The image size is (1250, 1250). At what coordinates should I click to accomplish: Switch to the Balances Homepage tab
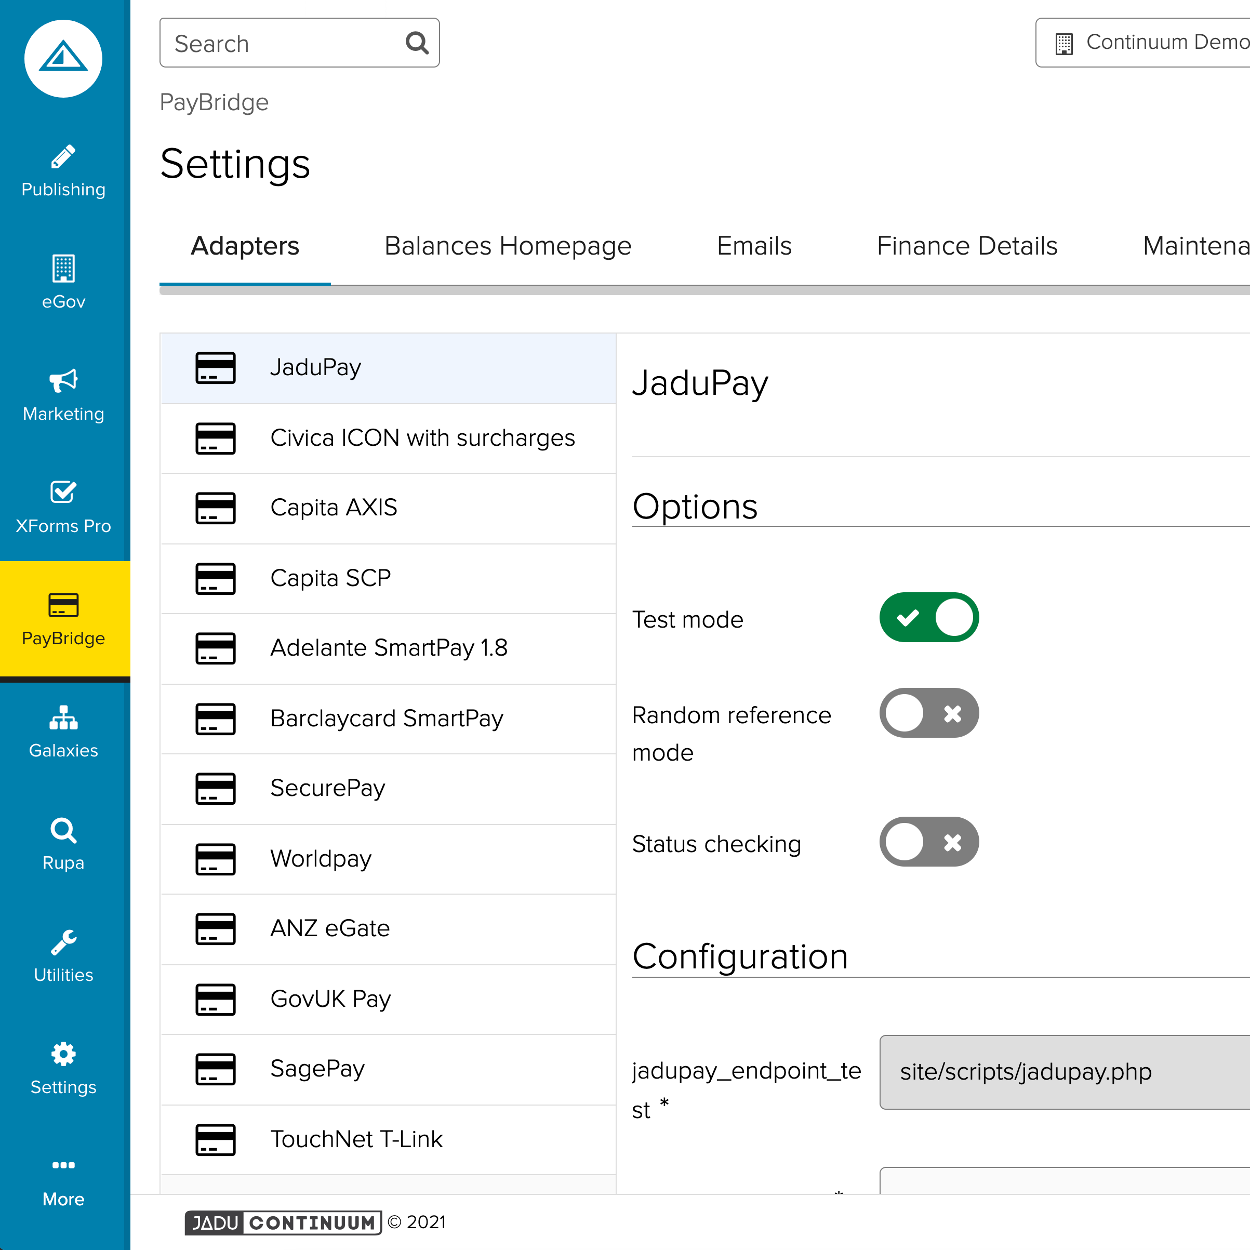pyautogui.click(x=508, y=246)
